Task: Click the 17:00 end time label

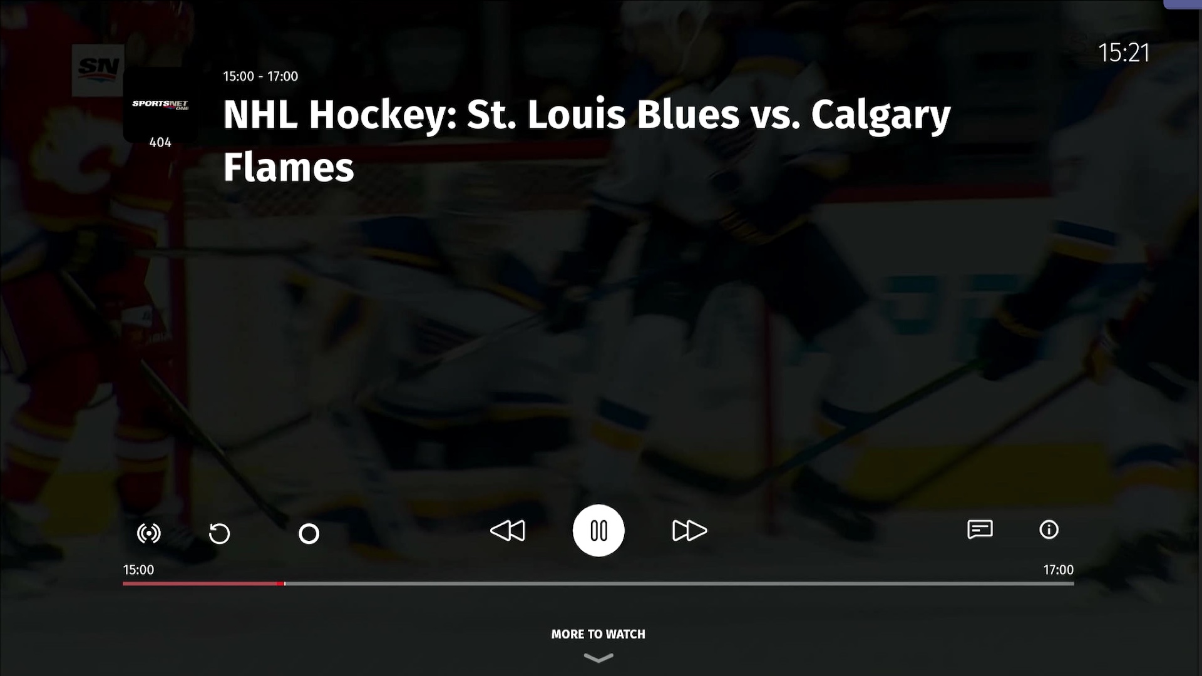Action: coord(1058,570)
